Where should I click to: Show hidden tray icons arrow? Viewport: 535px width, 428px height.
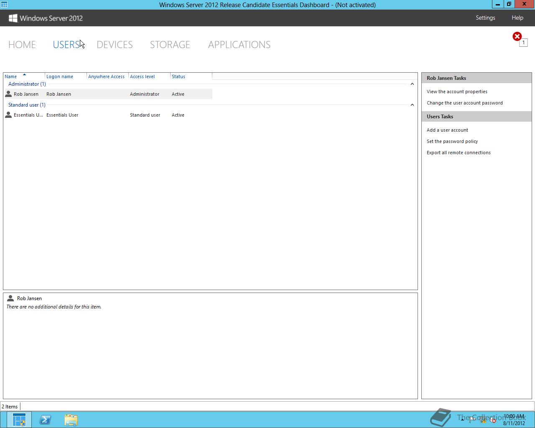pyautogui.click(x=462, y=420)
